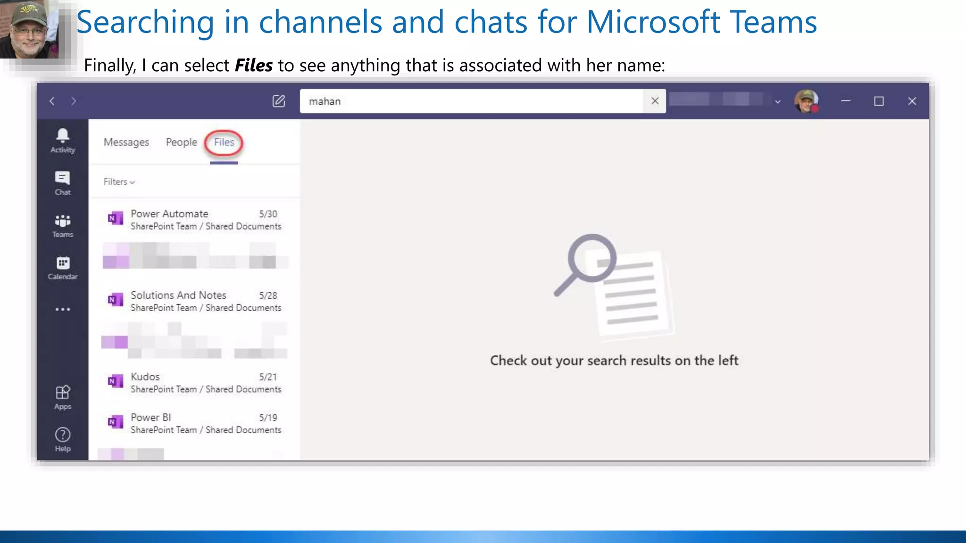The width and height of the screenshot is (966, 543).
Task: Go back using the left arrow
Action: [52, 101]
